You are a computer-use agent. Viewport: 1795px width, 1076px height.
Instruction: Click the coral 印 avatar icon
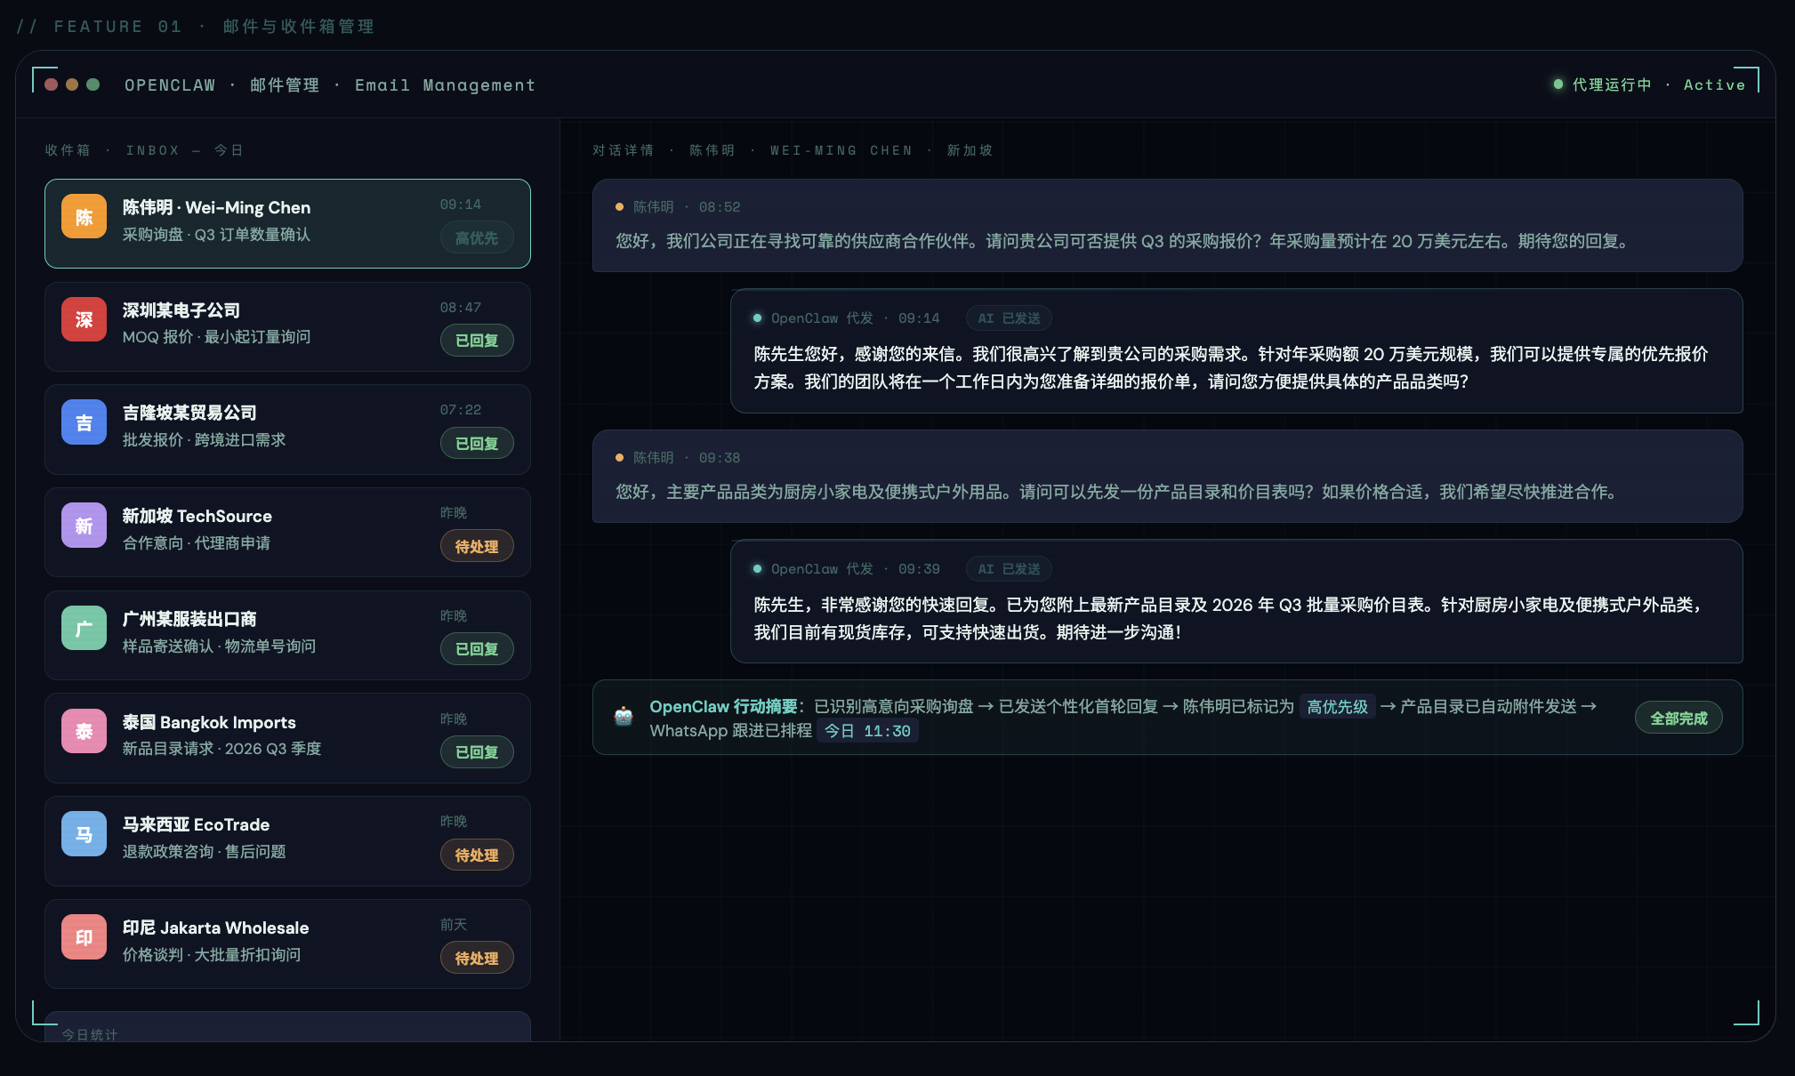coord(84,937)
